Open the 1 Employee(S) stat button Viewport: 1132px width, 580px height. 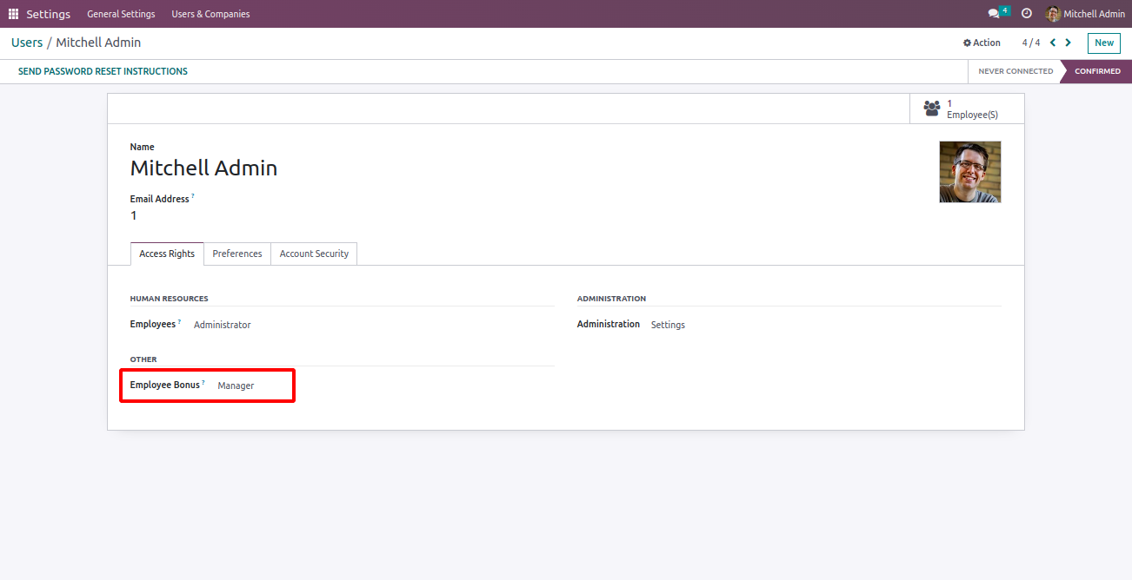[x=967, y=109]
